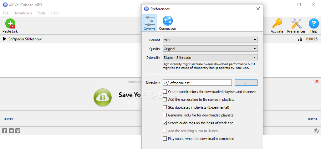321x149 pixels.
Task: Click the -00:20 remaining time
Action: [x=312, y=119]
